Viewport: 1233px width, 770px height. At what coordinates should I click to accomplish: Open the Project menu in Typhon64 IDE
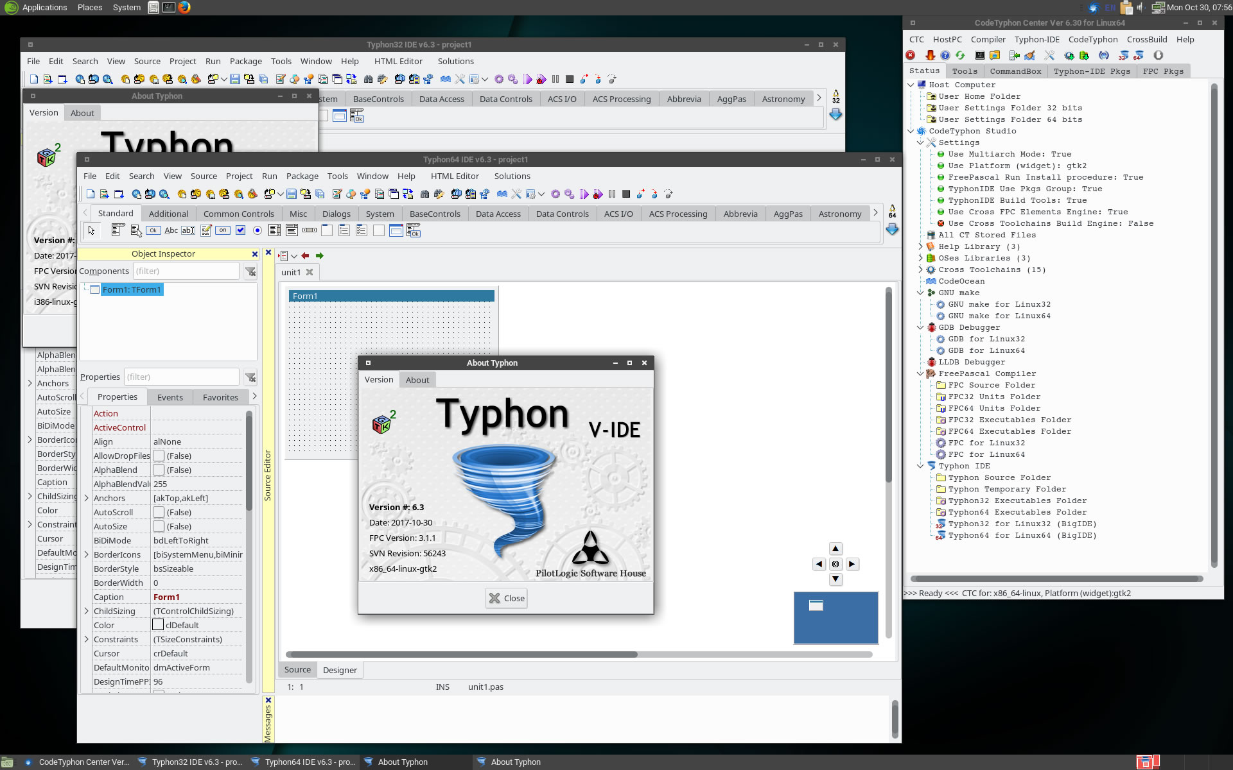[x=239, y=176]
